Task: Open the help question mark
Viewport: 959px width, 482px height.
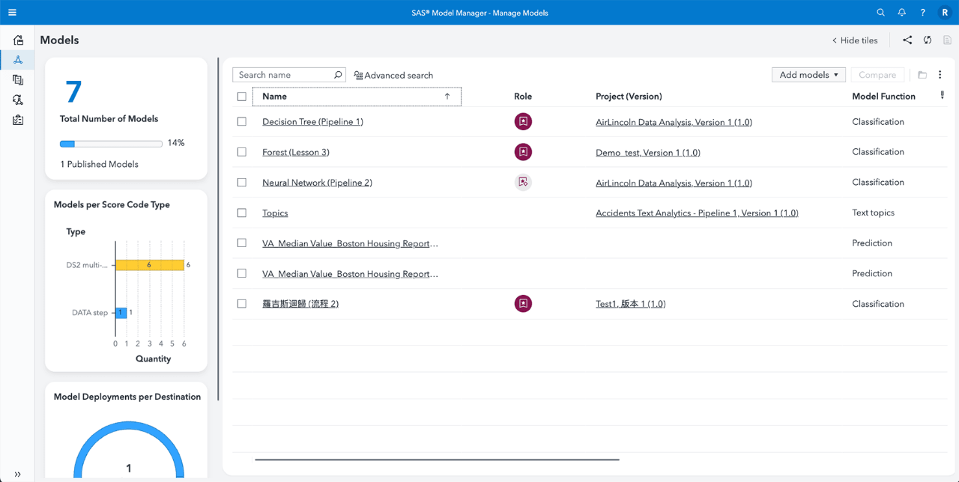Action: pos(923,13)
